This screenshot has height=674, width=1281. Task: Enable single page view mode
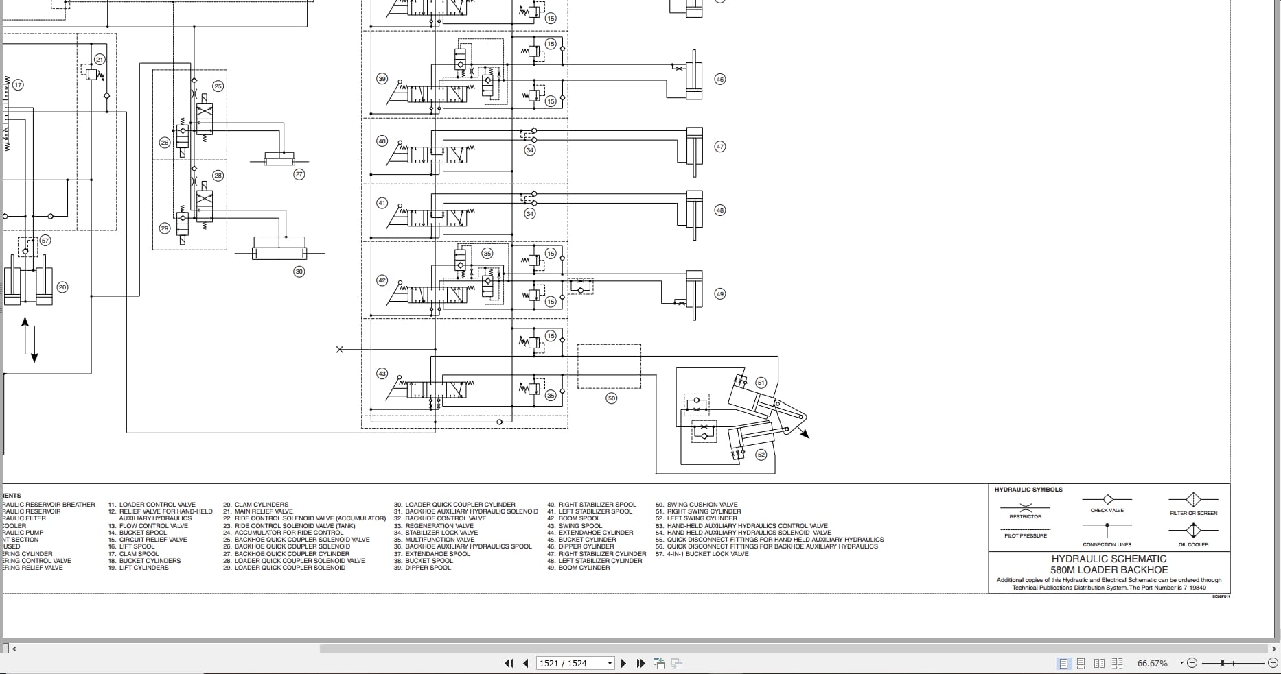pyautogui.click(x=1065, y=663)
